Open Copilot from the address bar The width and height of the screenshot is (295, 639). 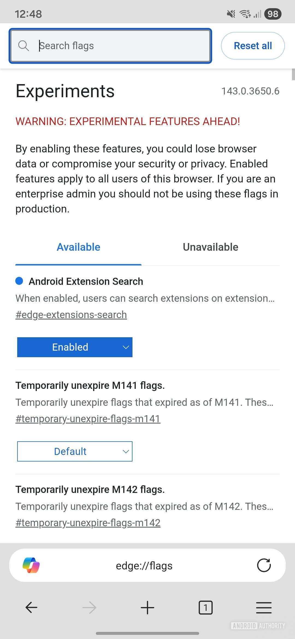click(32, 566)
